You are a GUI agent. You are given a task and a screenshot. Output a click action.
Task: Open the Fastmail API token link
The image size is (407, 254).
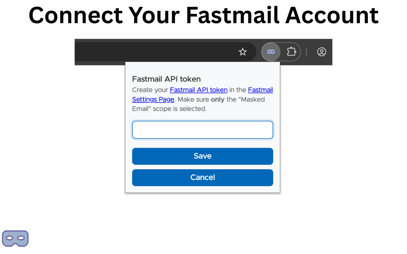tap(198, 90)
